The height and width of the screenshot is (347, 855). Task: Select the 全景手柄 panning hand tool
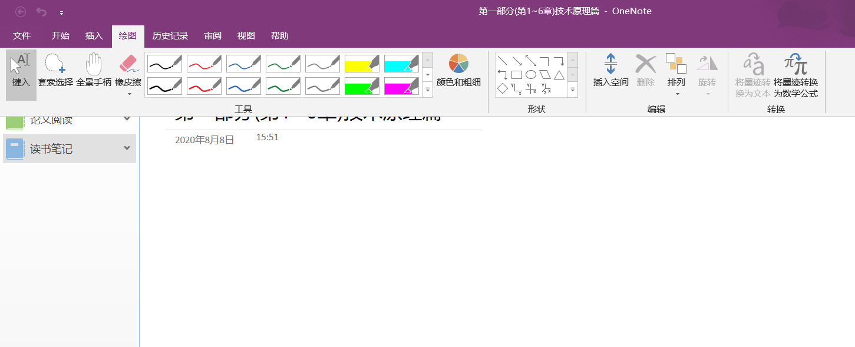(x=93, y=71)
